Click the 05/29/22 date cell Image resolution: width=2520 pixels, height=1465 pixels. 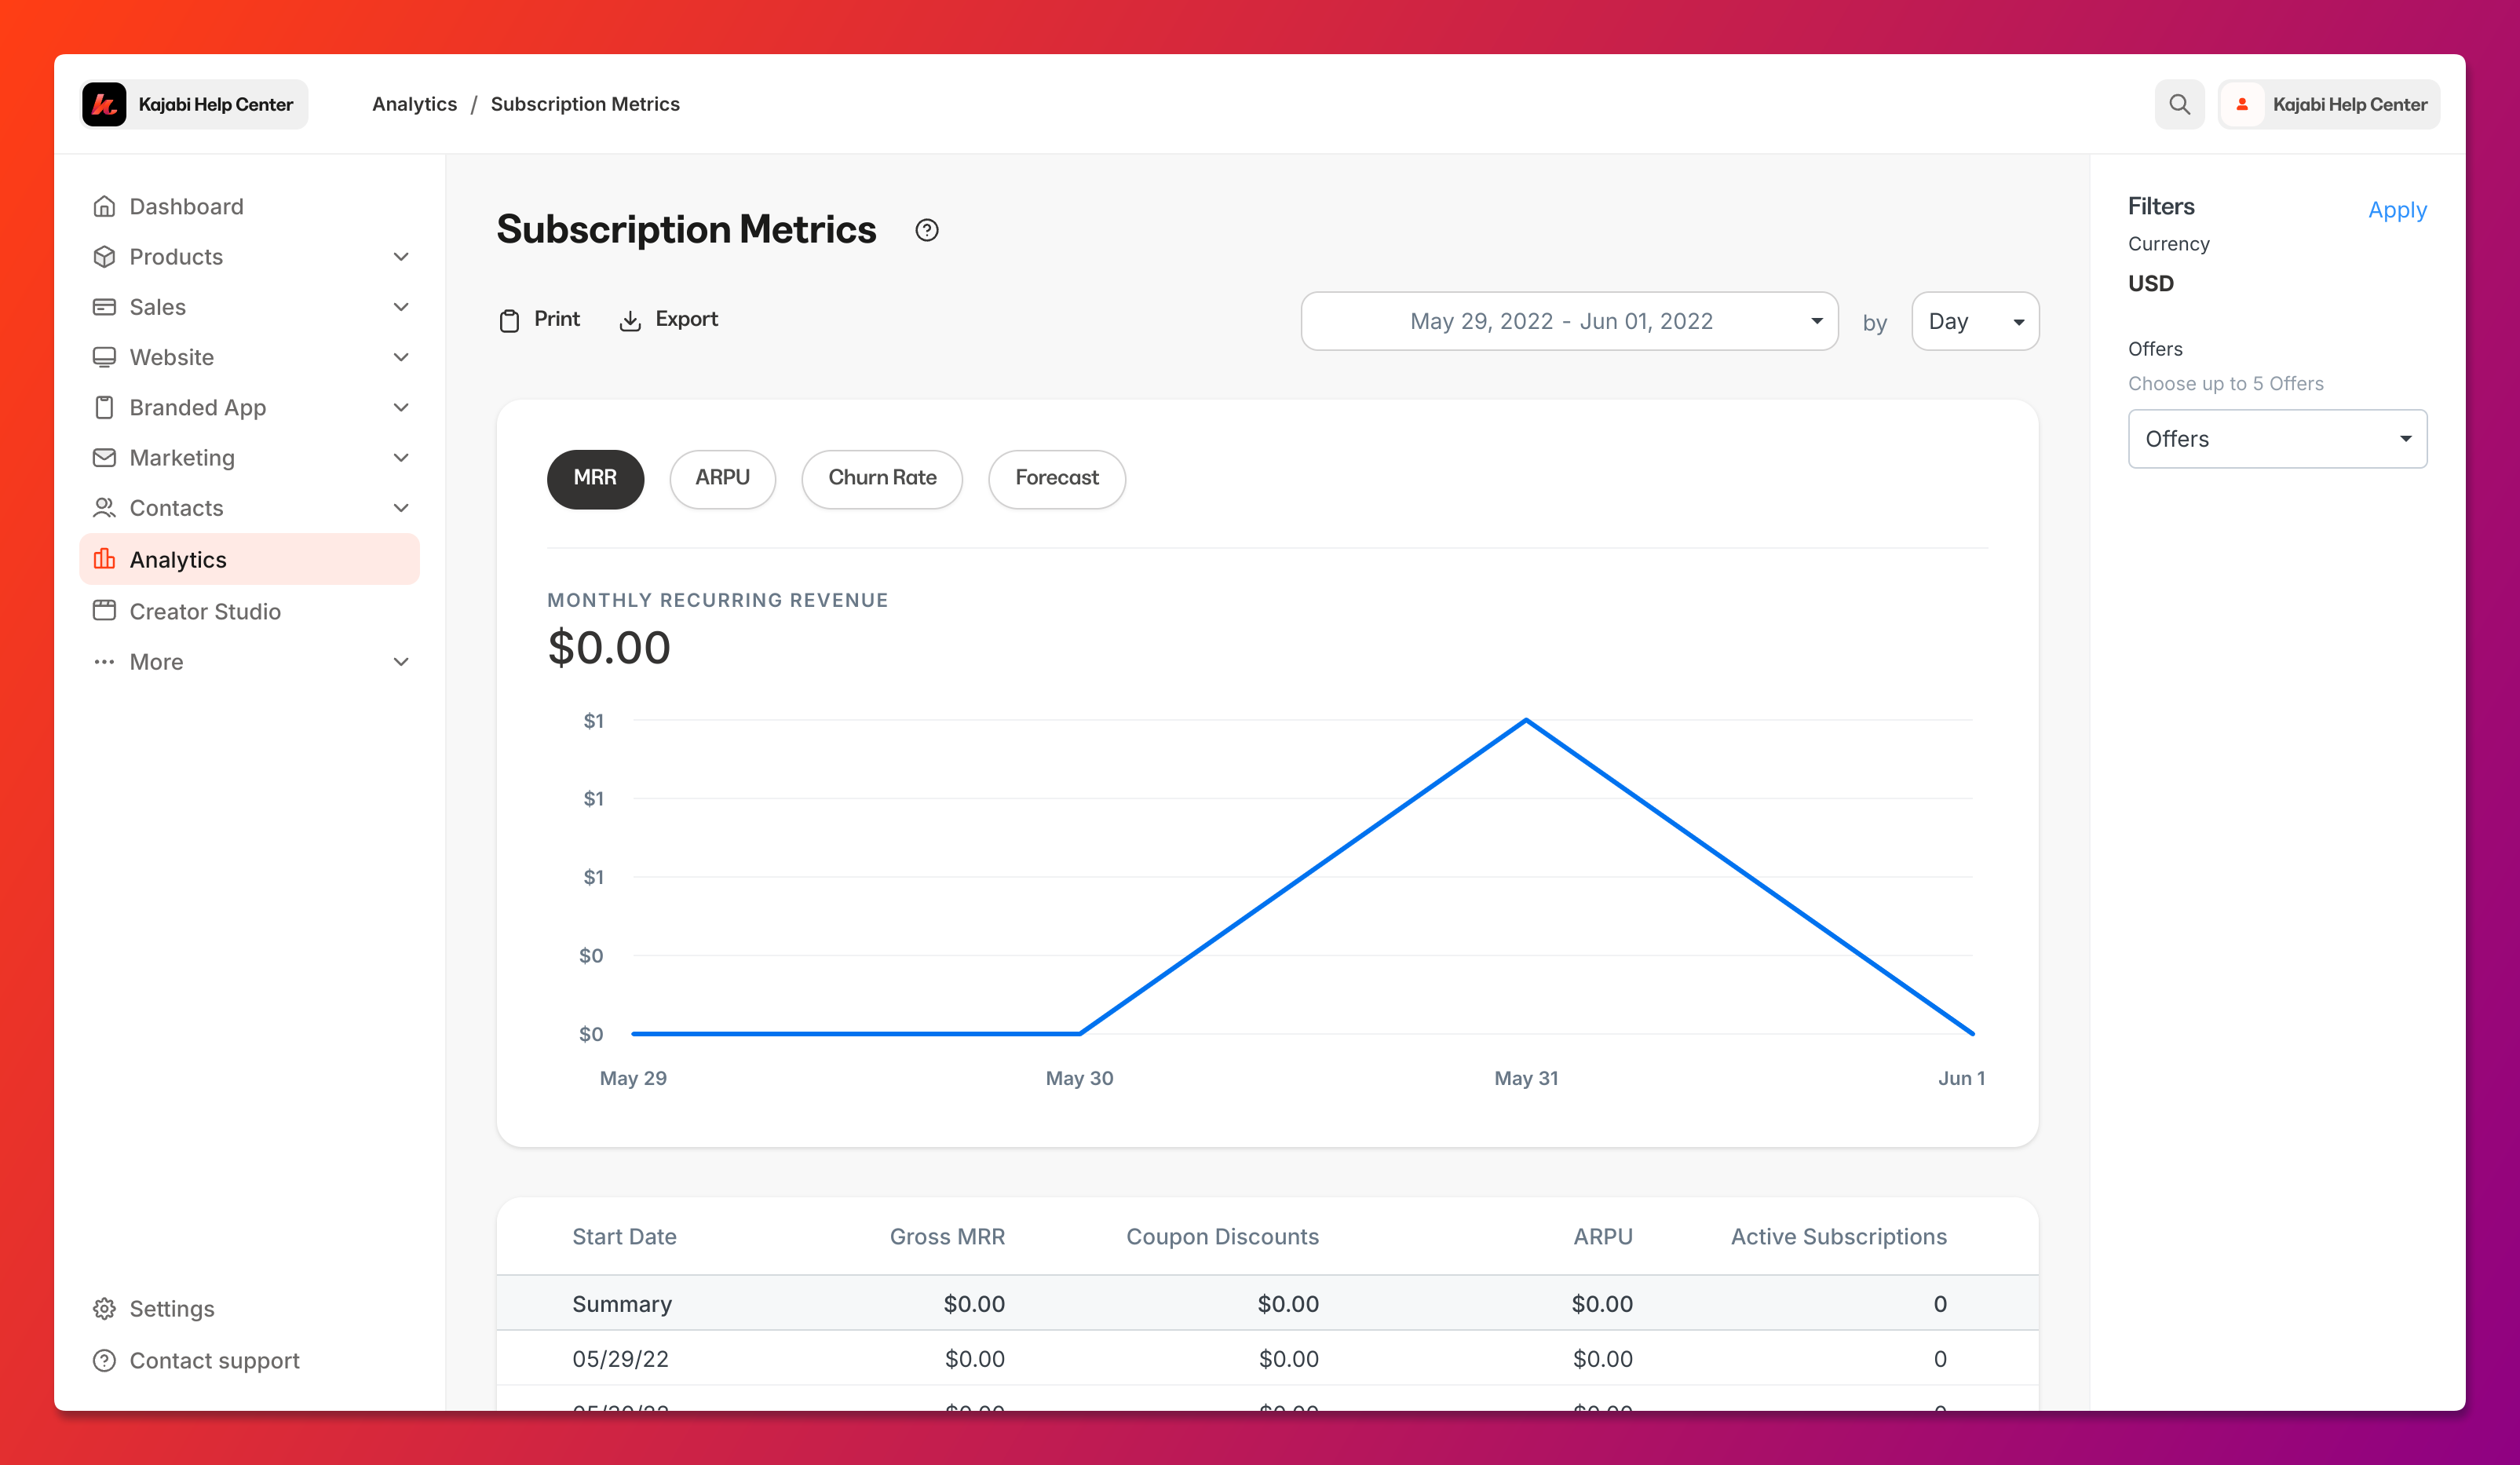[620, 1359]
